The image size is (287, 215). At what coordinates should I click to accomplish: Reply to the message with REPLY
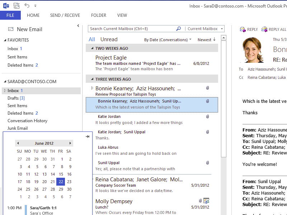coord(249,29)
